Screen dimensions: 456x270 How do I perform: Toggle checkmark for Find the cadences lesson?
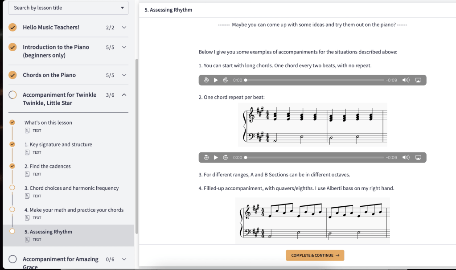pyautogui.click(x=12, y=166)
